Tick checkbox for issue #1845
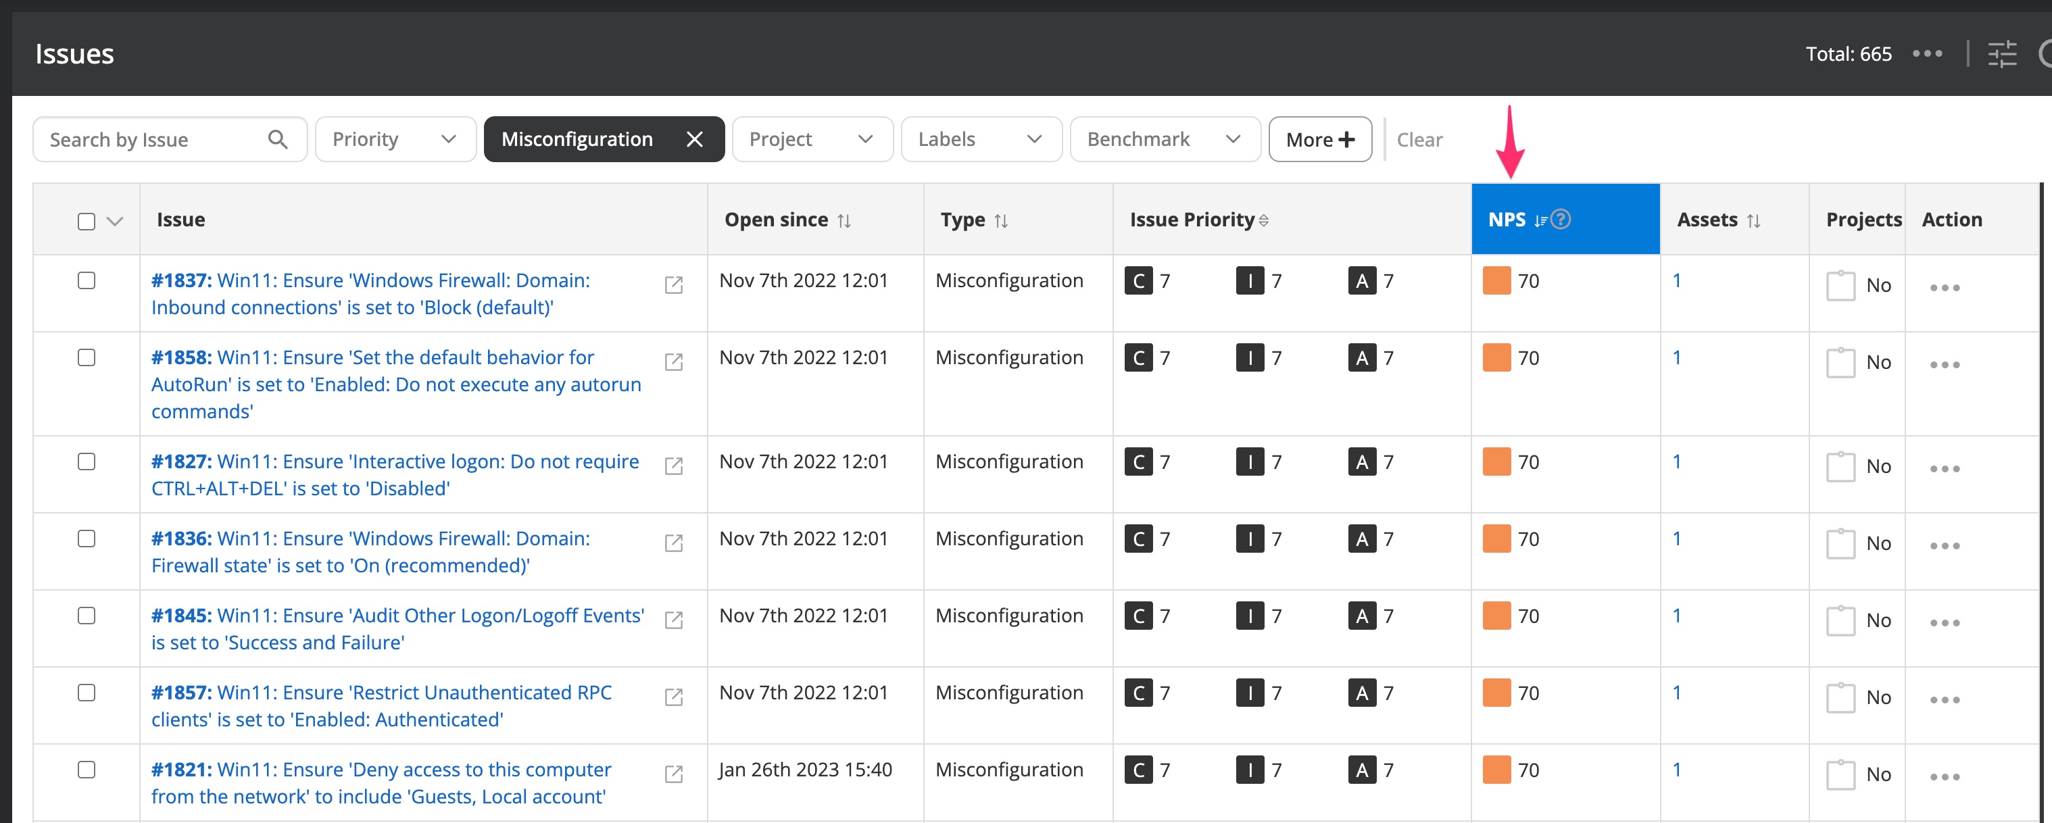 tap(86, 616)
